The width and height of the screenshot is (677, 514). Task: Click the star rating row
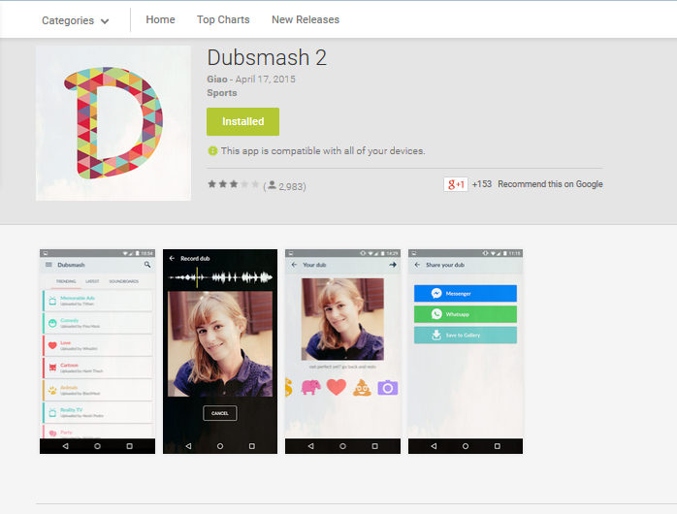tap(233, 184)
